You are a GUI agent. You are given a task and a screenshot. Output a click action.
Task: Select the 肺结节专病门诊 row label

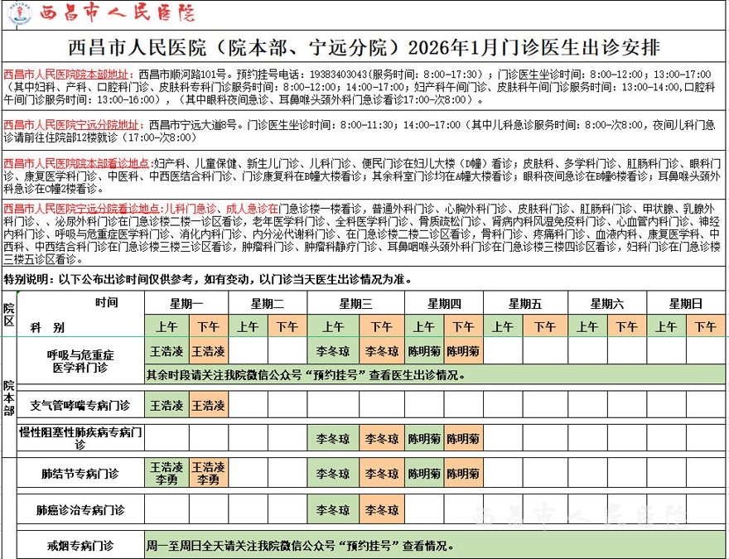[x=80, y=475]
